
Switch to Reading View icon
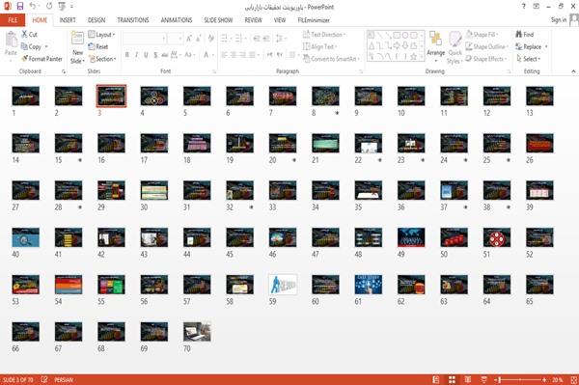coord(468,380)
